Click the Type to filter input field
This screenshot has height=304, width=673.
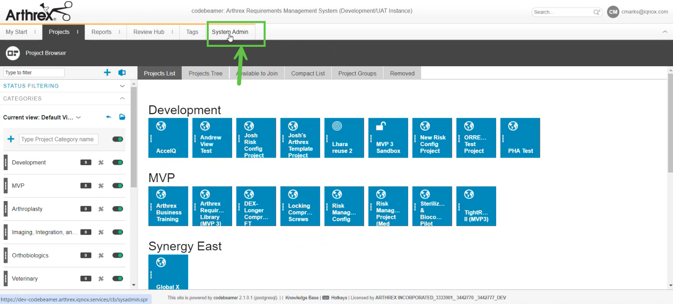click(x=34, y=73)
